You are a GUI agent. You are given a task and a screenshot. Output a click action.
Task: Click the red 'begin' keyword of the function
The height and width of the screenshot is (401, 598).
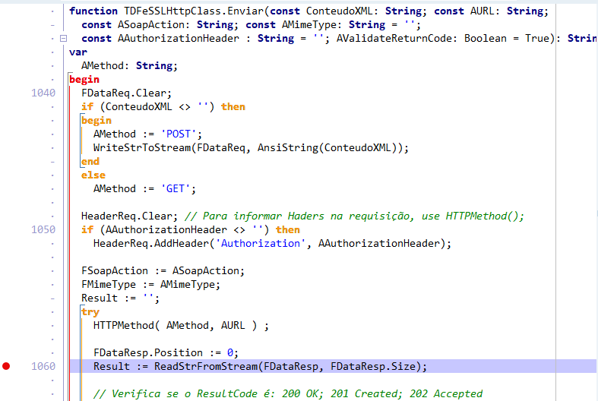pyautogui.click(x=84, y=79)
